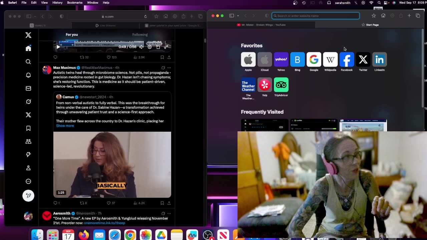Image resolution: width=427 pixels, height=240 pixels.
Task: Enter fullscreen on the top video
Action: click(166, 47)
